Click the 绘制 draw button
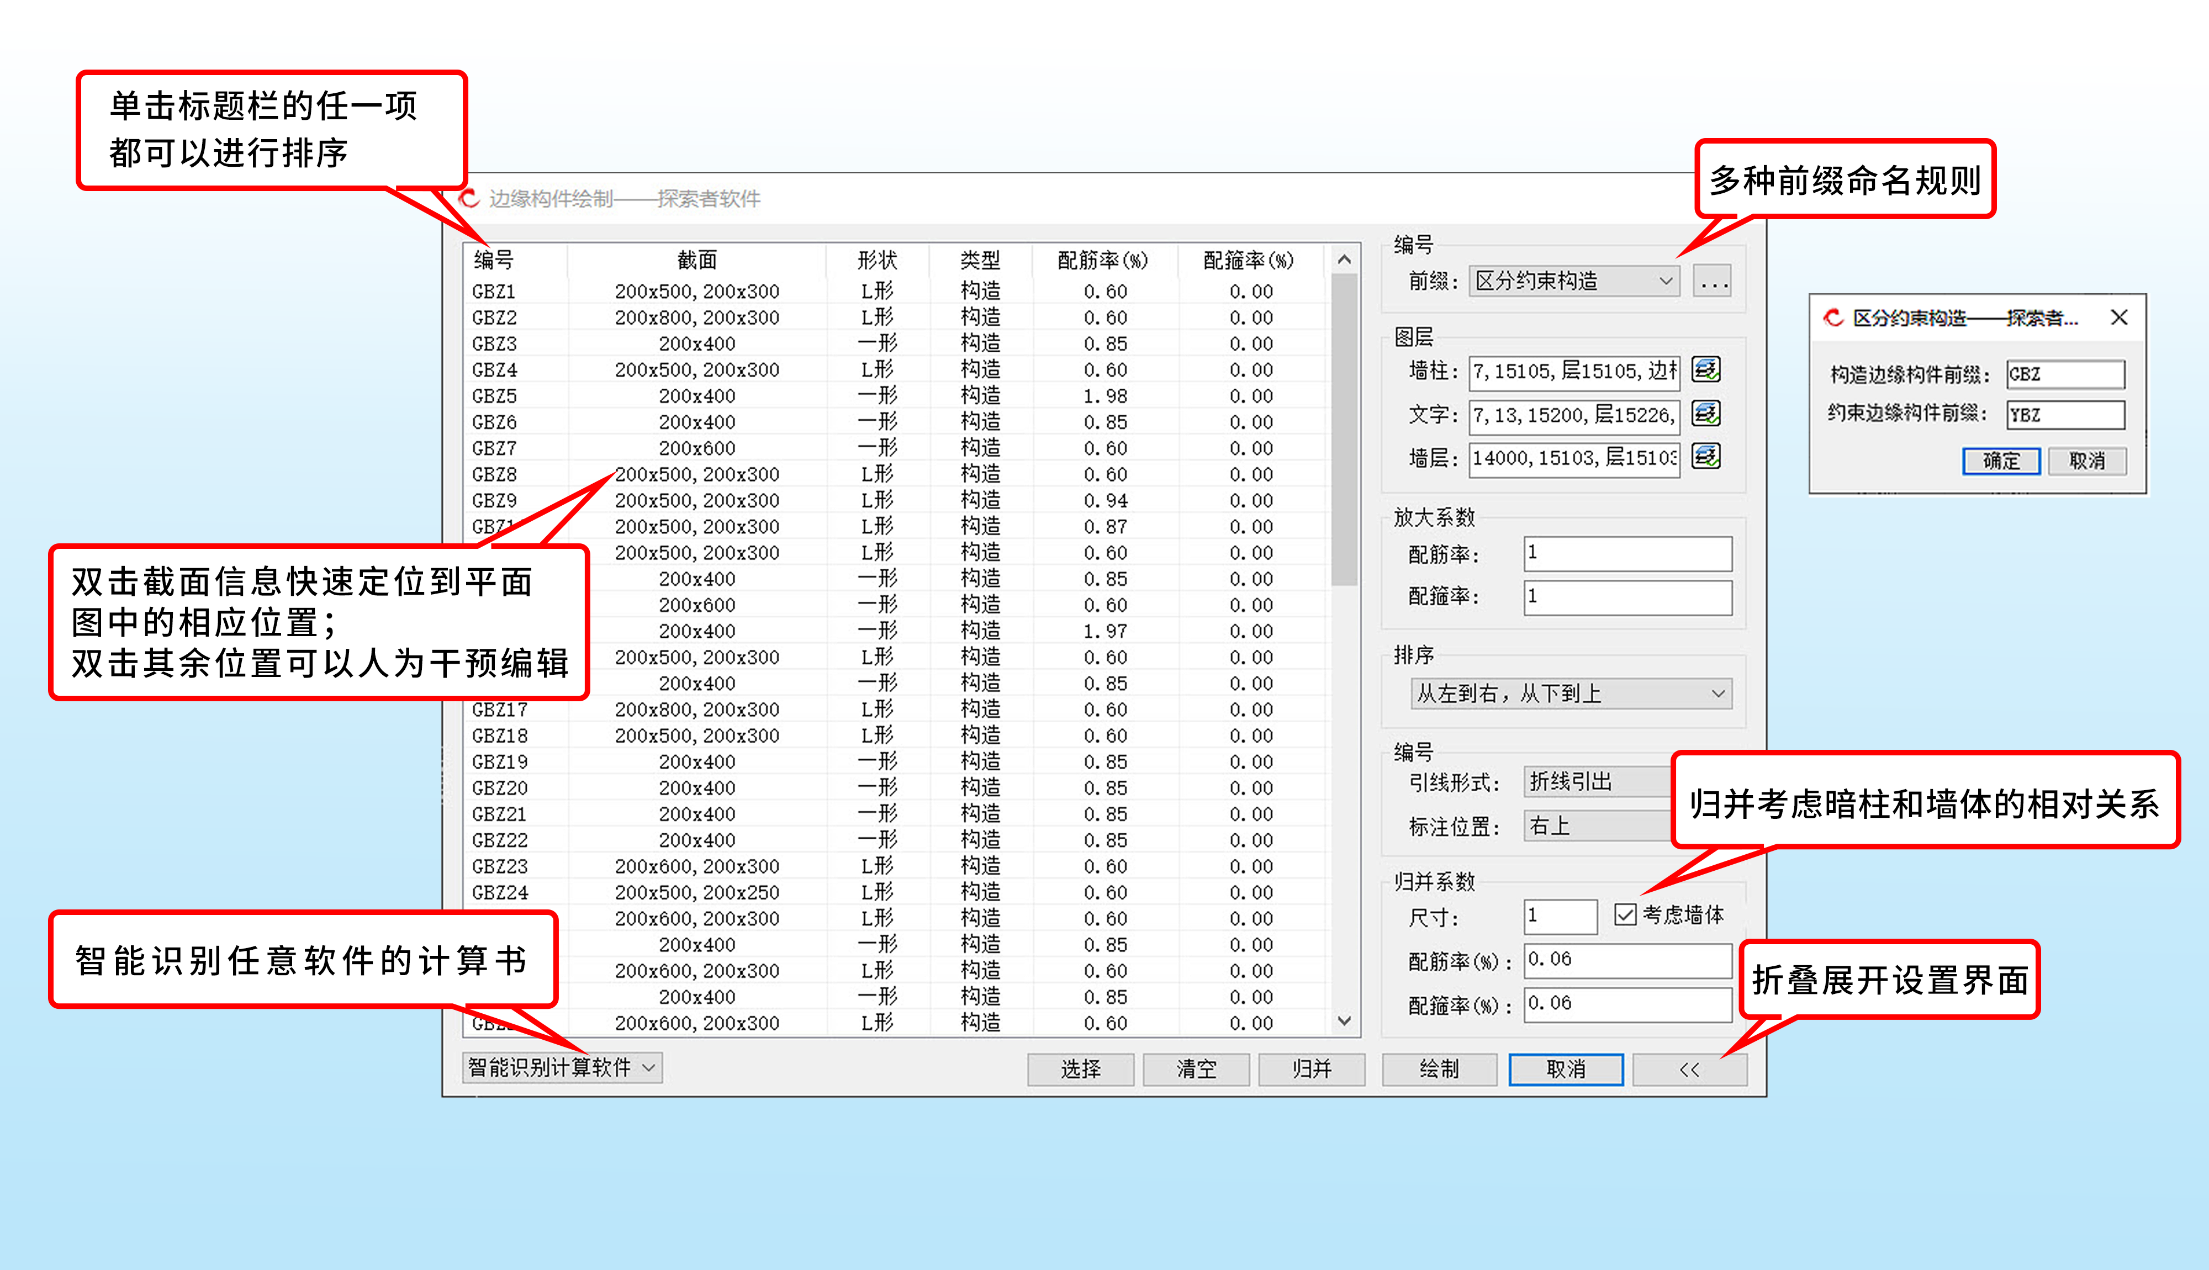Viewport: 2209px width, 1270px height. point(1439,1068)
